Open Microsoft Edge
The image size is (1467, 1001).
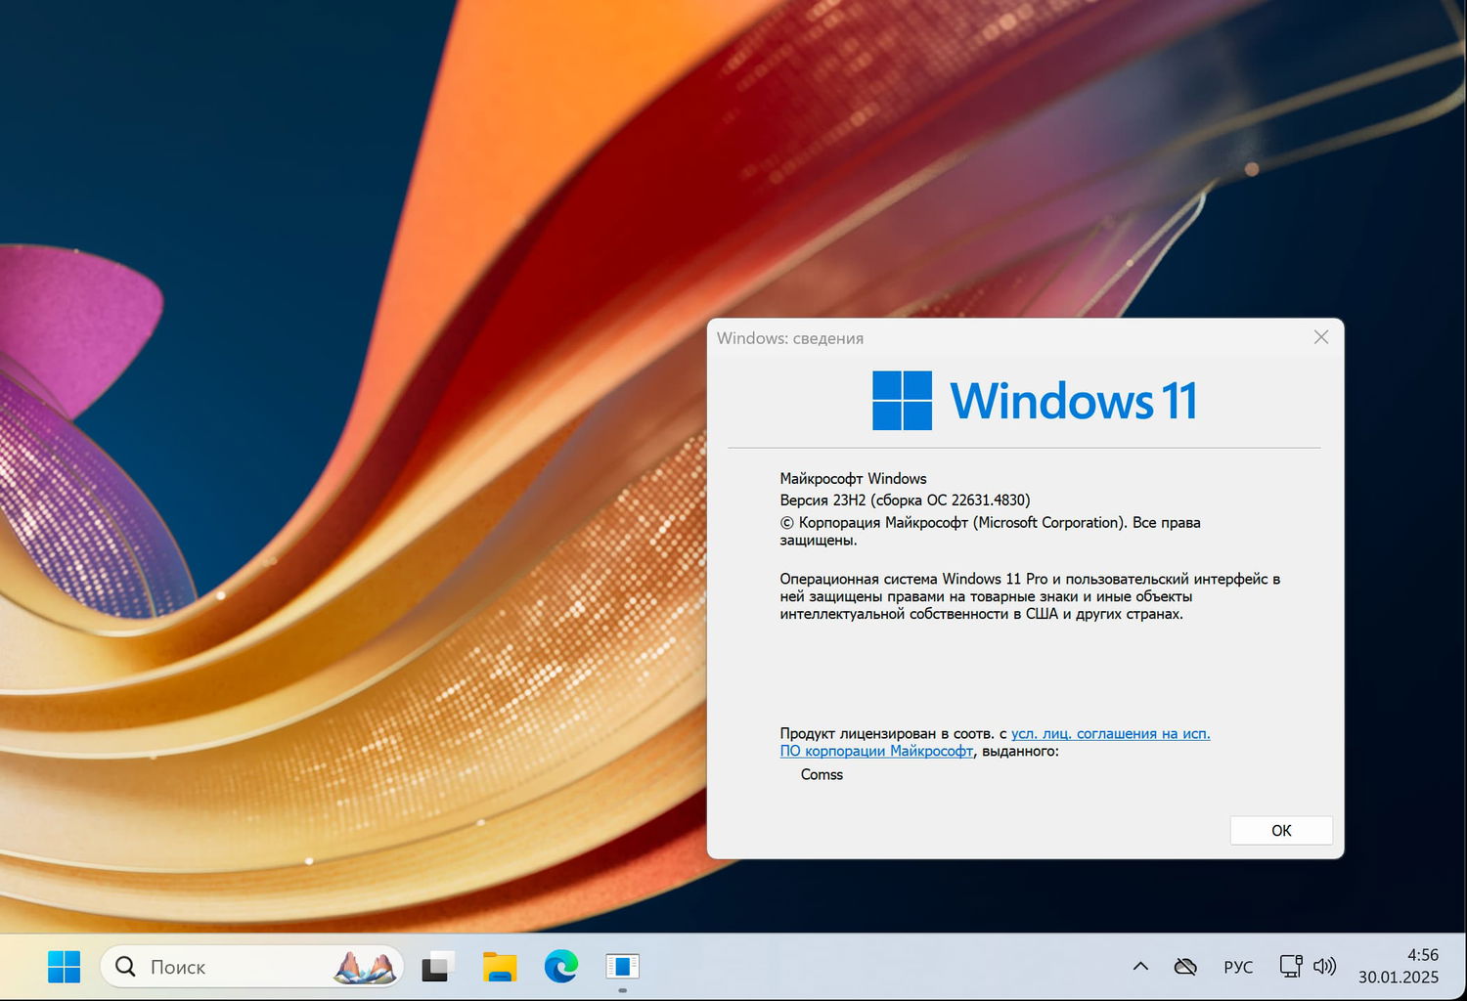560,966
